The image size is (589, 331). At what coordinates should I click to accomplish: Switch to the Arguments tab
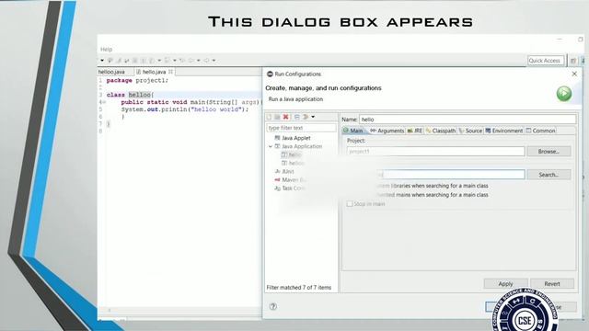(387, 131)
